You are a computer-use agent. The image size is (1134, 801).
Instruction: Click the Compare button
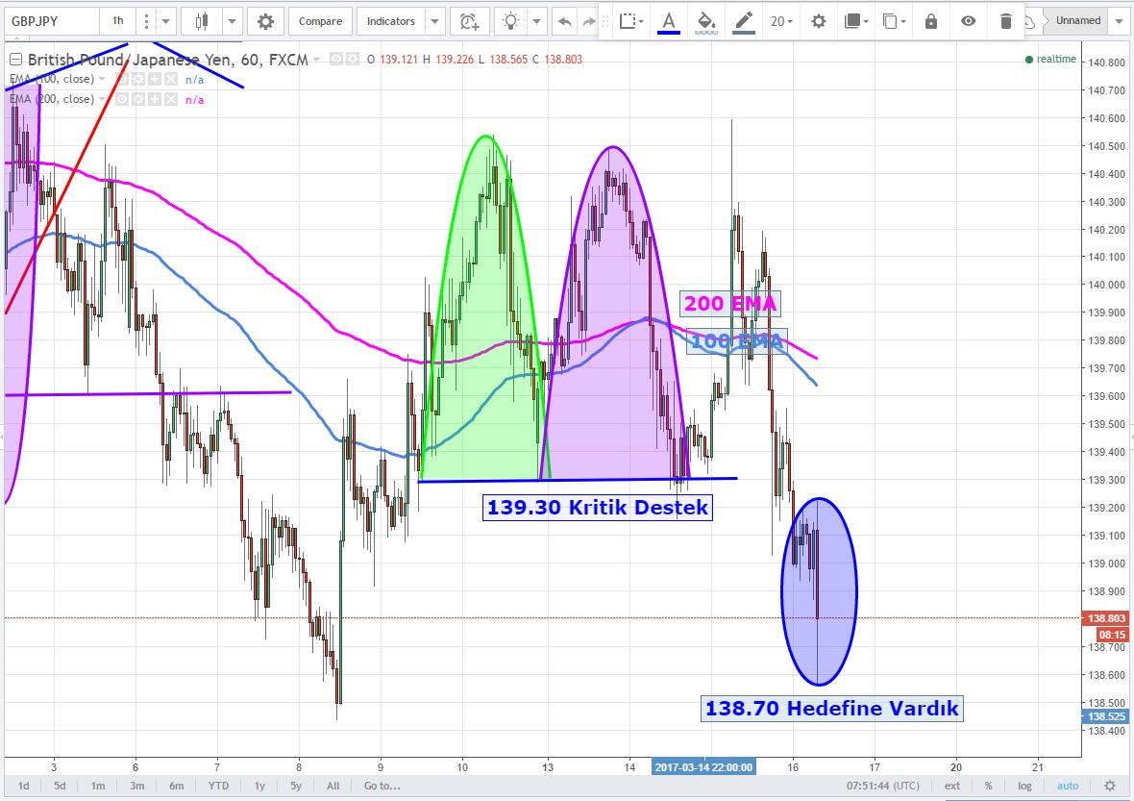tap(320, 20)
